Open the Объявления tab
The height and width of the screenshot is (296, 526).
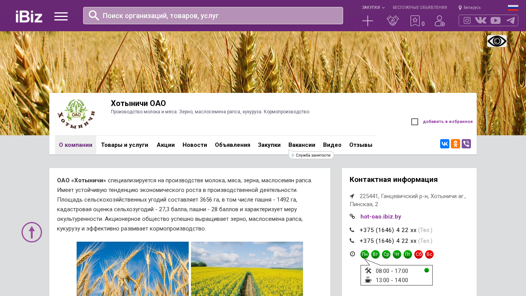pyautogui.click(x=233, y=145)
